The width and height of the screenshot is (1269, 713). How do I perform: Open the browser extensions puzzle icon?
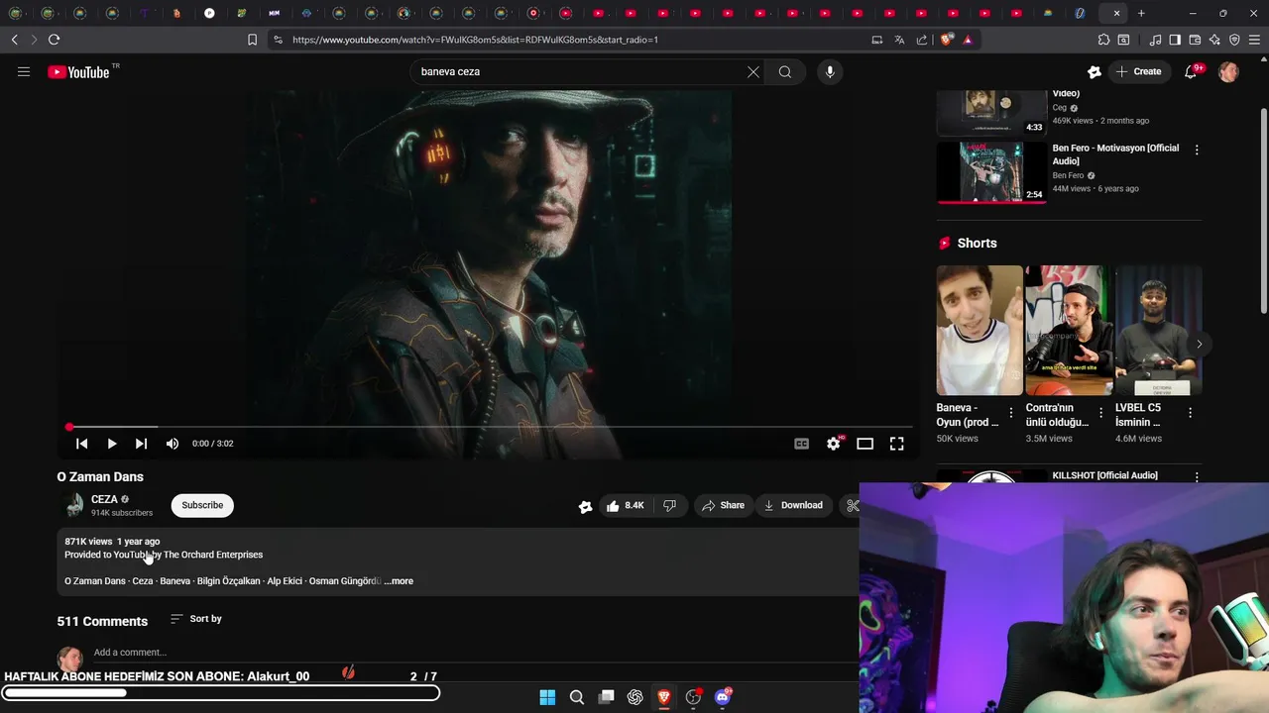click(1103, 40)
